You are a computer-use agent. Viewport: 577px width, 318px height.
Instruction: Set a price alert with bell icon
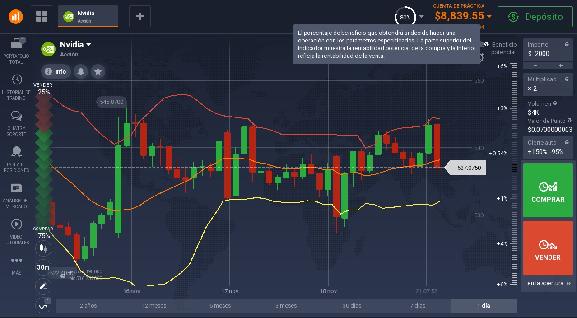tap(81, 71)
